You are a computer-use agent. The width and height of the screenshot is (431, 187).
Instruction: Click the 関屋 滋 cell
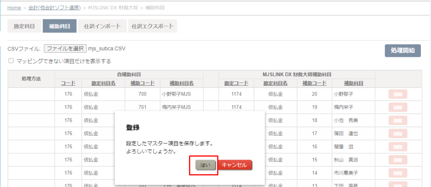click(354, 147)
